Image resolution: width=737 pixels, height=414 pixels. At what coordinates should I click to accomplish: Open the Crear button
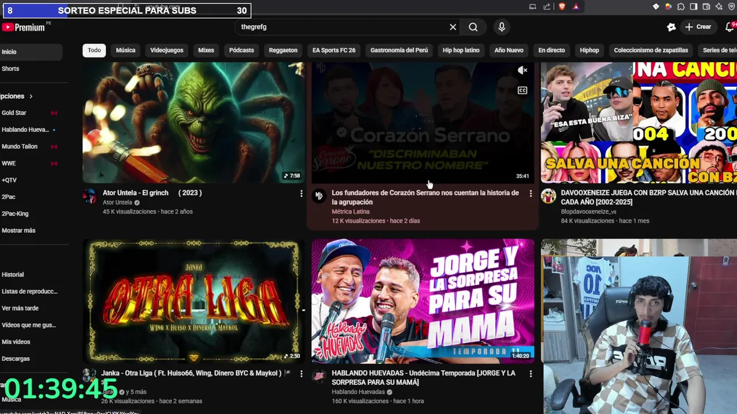698,27
